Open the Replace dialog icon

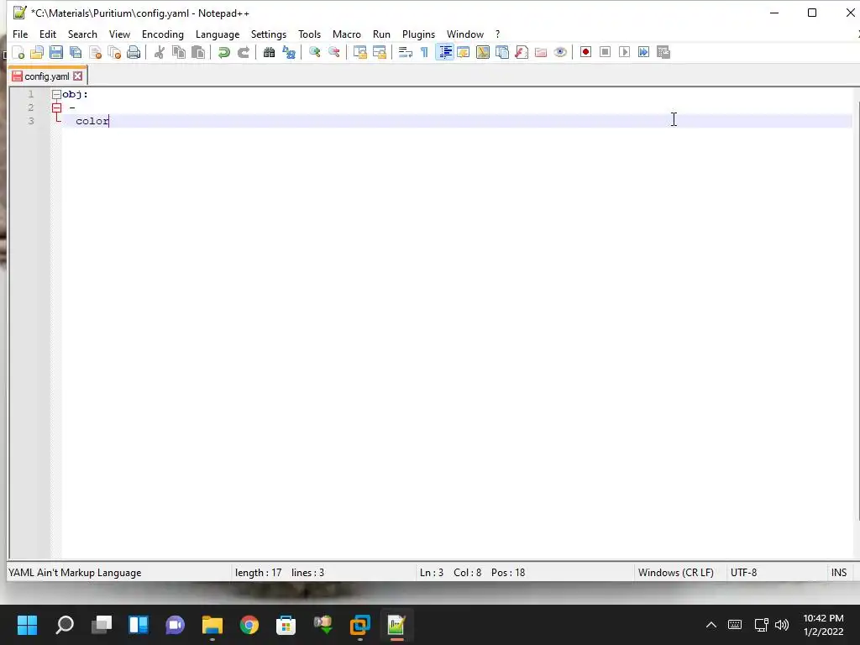point(289,53)
